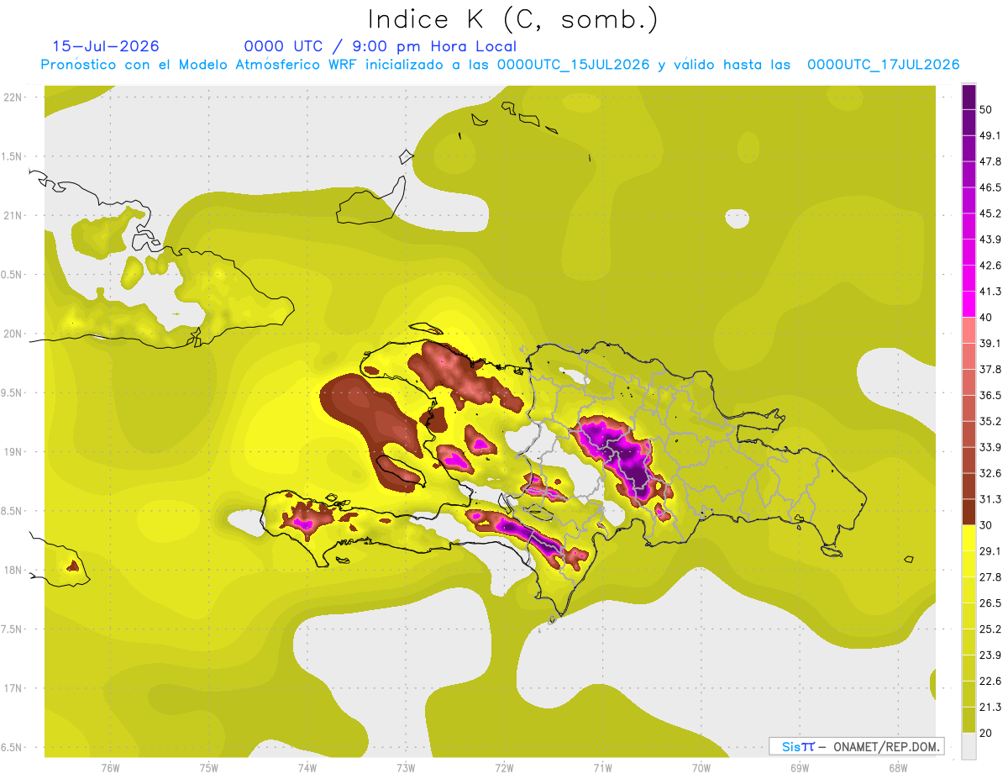Click the colorbar label "46.5"
Viewport: 1008px width, 779px height.
coord(990,187)
